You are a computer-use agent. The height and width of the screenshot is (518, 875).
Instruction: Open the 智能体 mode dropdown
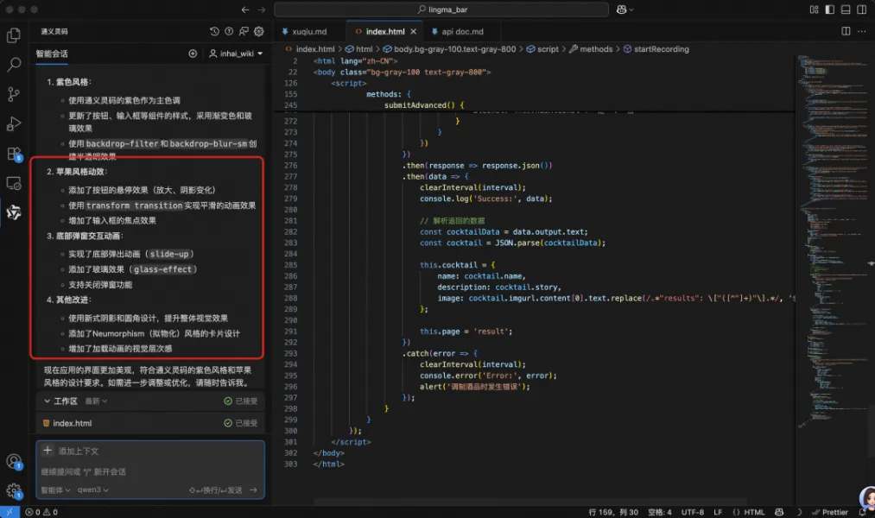(56, 490)
